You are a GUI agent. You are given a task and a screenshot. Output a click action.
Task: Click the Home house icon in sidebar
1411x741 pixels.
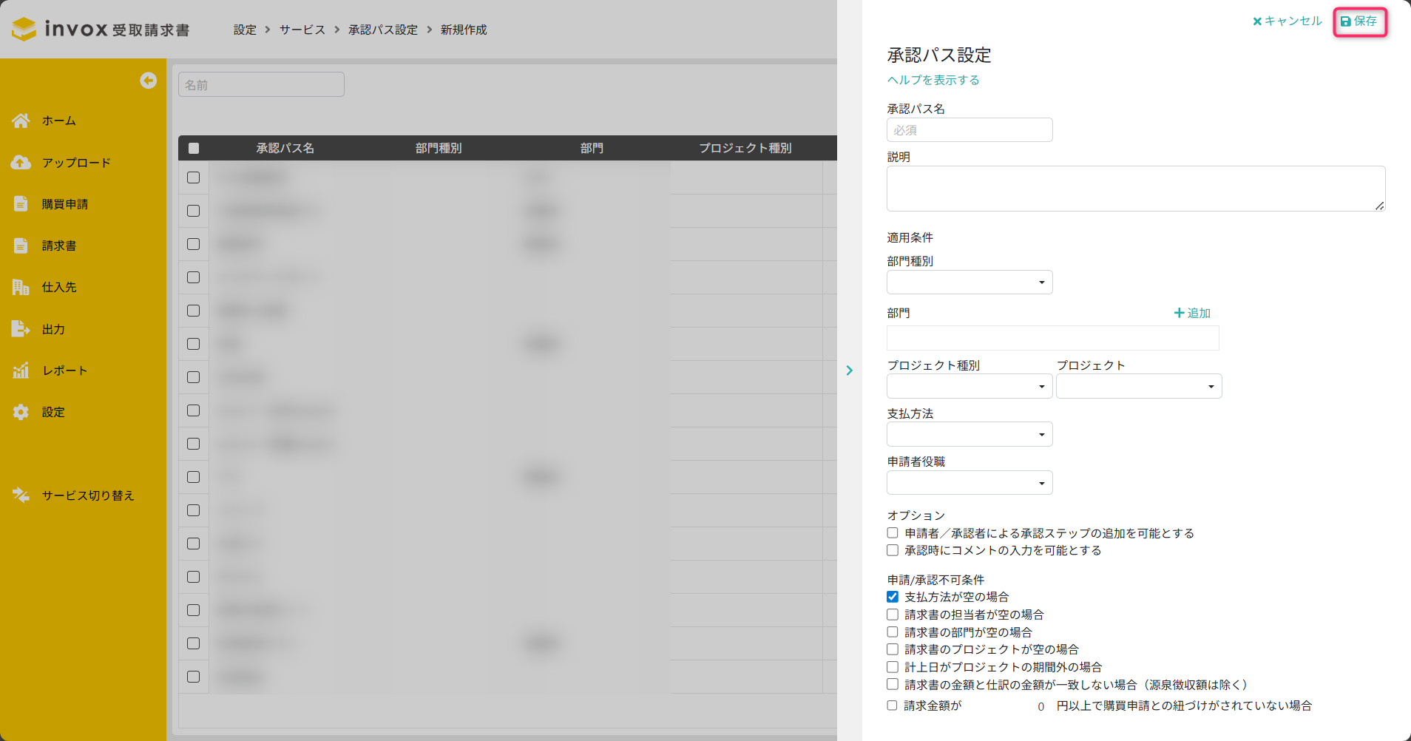[x=21, y=121]
